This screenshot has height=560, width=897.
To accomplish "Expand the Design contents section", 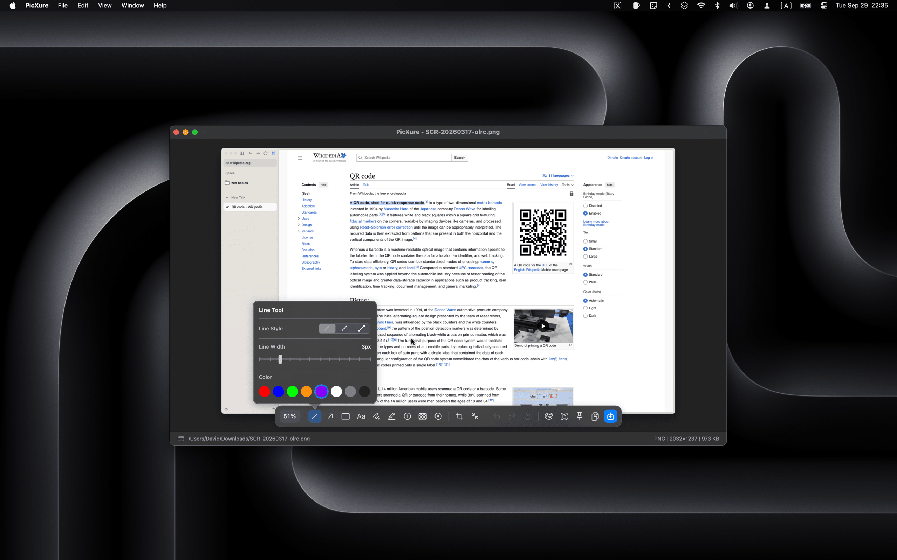I will 299,225.
